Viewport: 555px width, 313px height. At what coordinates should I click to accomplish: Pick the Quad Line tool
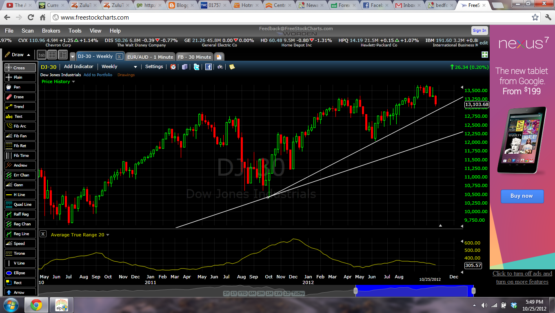click(x=20, y=205)
